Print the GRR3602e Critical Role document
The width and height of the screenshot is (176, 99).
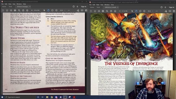click(x=103, y=11)
